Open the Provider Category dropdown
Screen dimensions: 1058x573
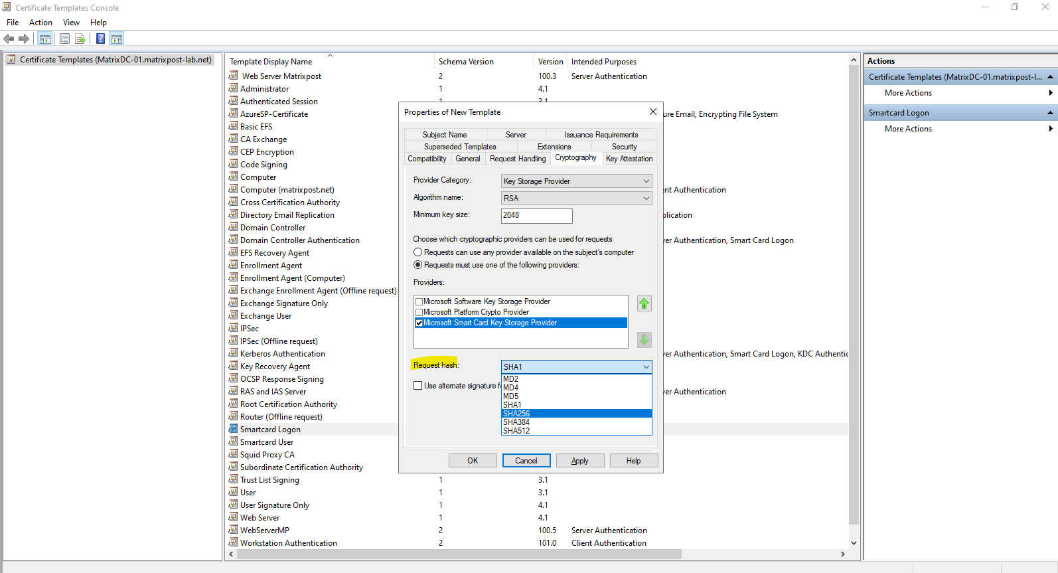577,181
